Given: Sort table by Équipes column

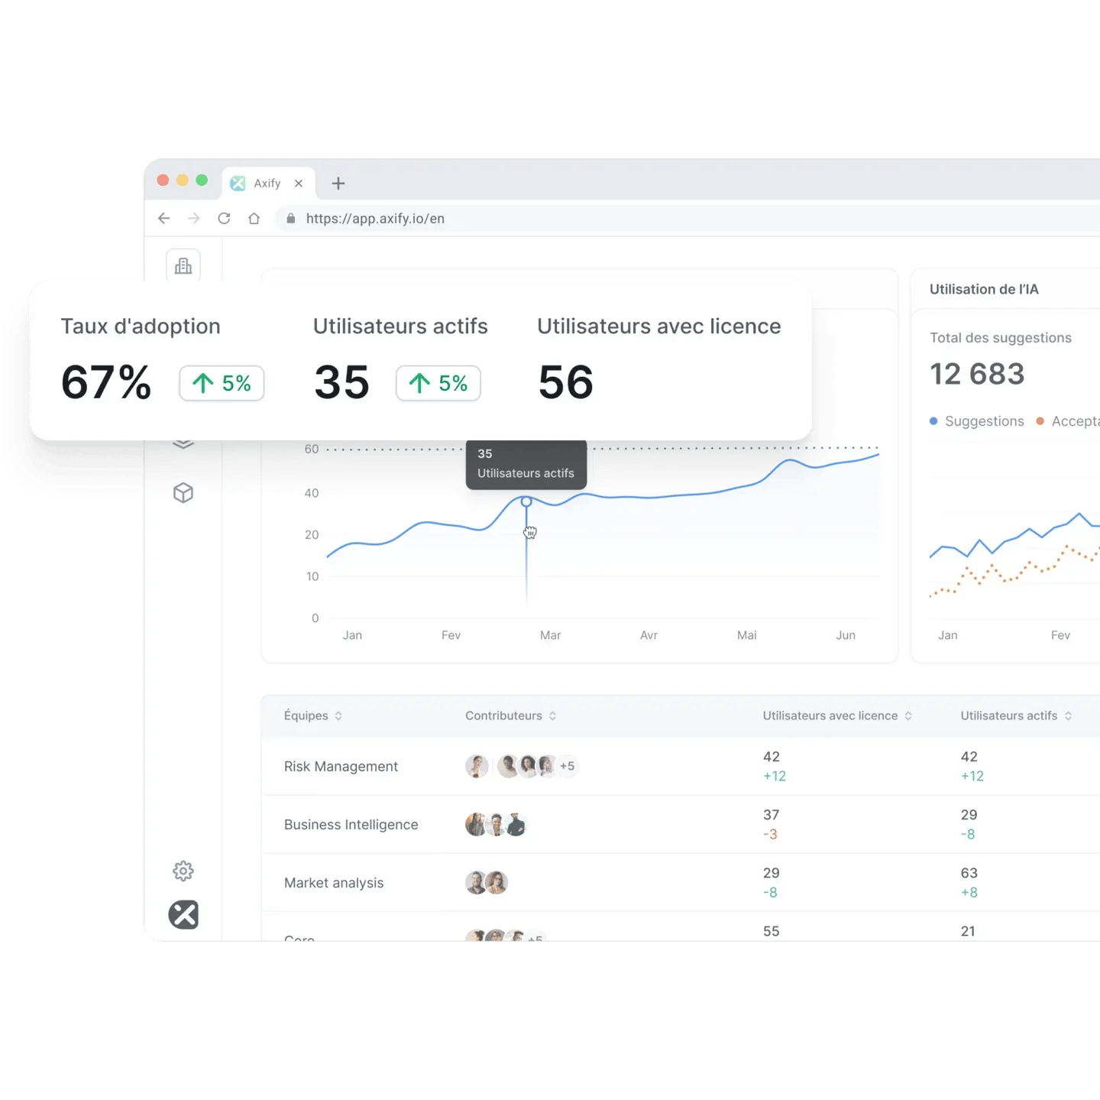Looking at the screenshot, I should point(313,715).
